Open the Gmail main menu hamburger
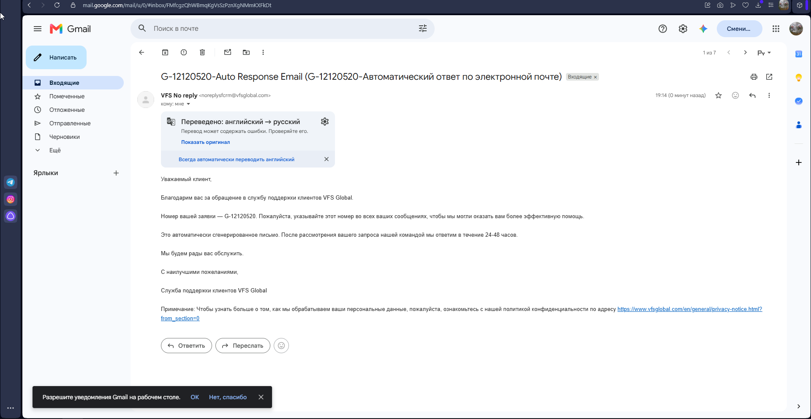This screenshot has height=419, width=811. tap(38, 29)
